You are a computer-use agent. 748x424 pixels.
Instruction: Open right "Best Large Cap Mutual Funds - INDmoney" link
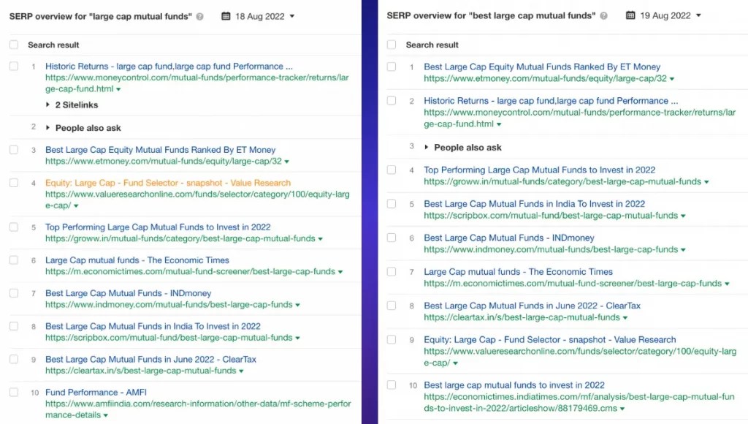coord(509,238)
